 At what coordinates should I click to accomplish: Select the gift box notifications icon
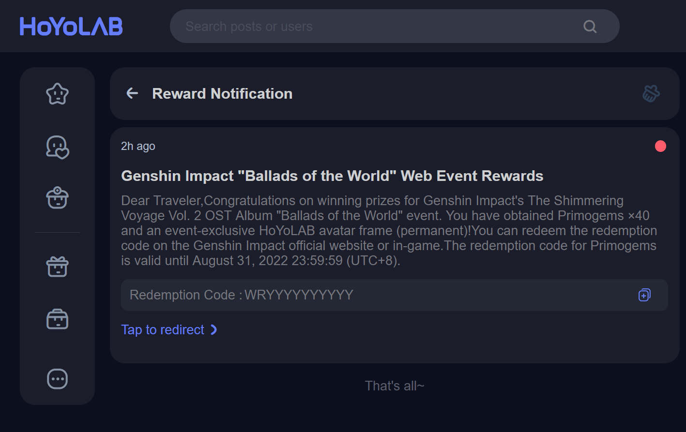click(57, 266)
